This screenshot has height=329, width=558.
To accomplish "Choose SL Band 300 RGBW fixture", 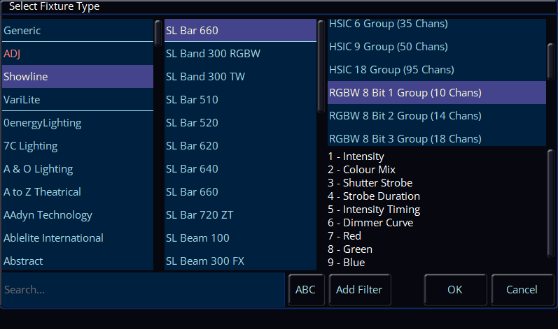I will (x=240, y=54).
